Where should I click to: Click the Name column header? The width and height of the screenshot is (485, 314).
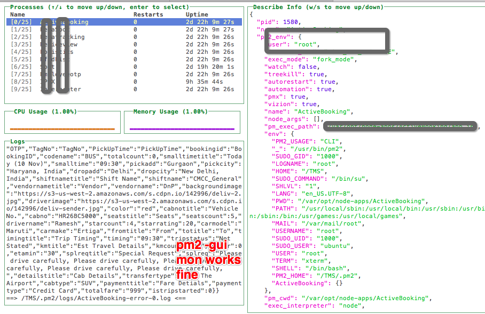(x=17, y=14)
